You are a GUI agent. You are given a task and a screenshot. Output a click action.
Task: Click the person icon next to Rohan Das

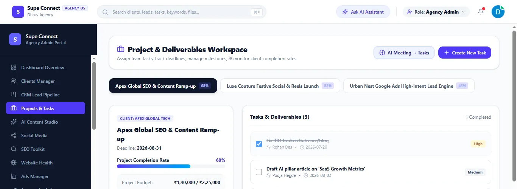click(269, 147)
